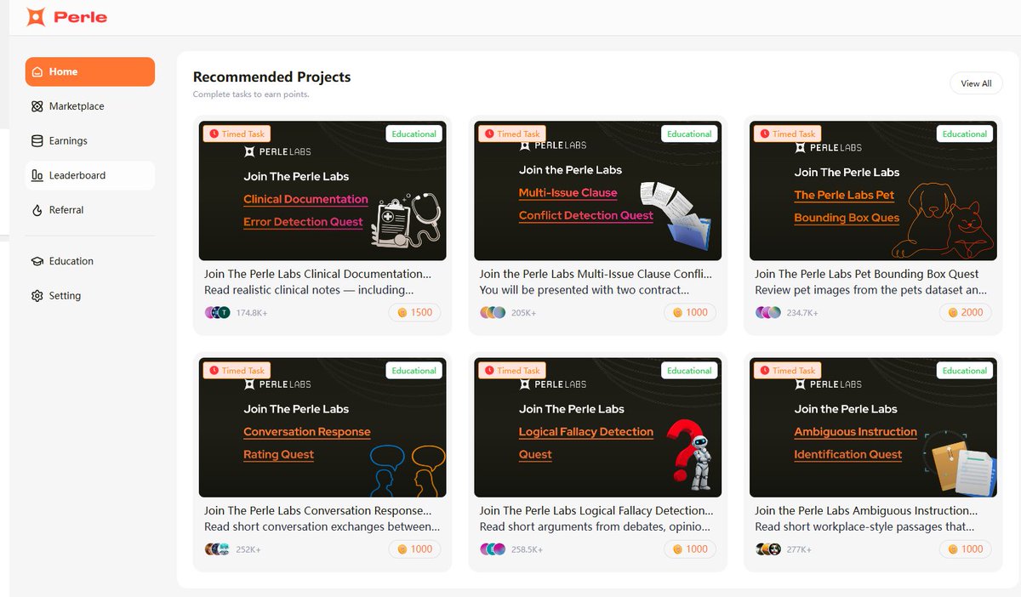Click participant avatars next to 258.5K+

493,549
